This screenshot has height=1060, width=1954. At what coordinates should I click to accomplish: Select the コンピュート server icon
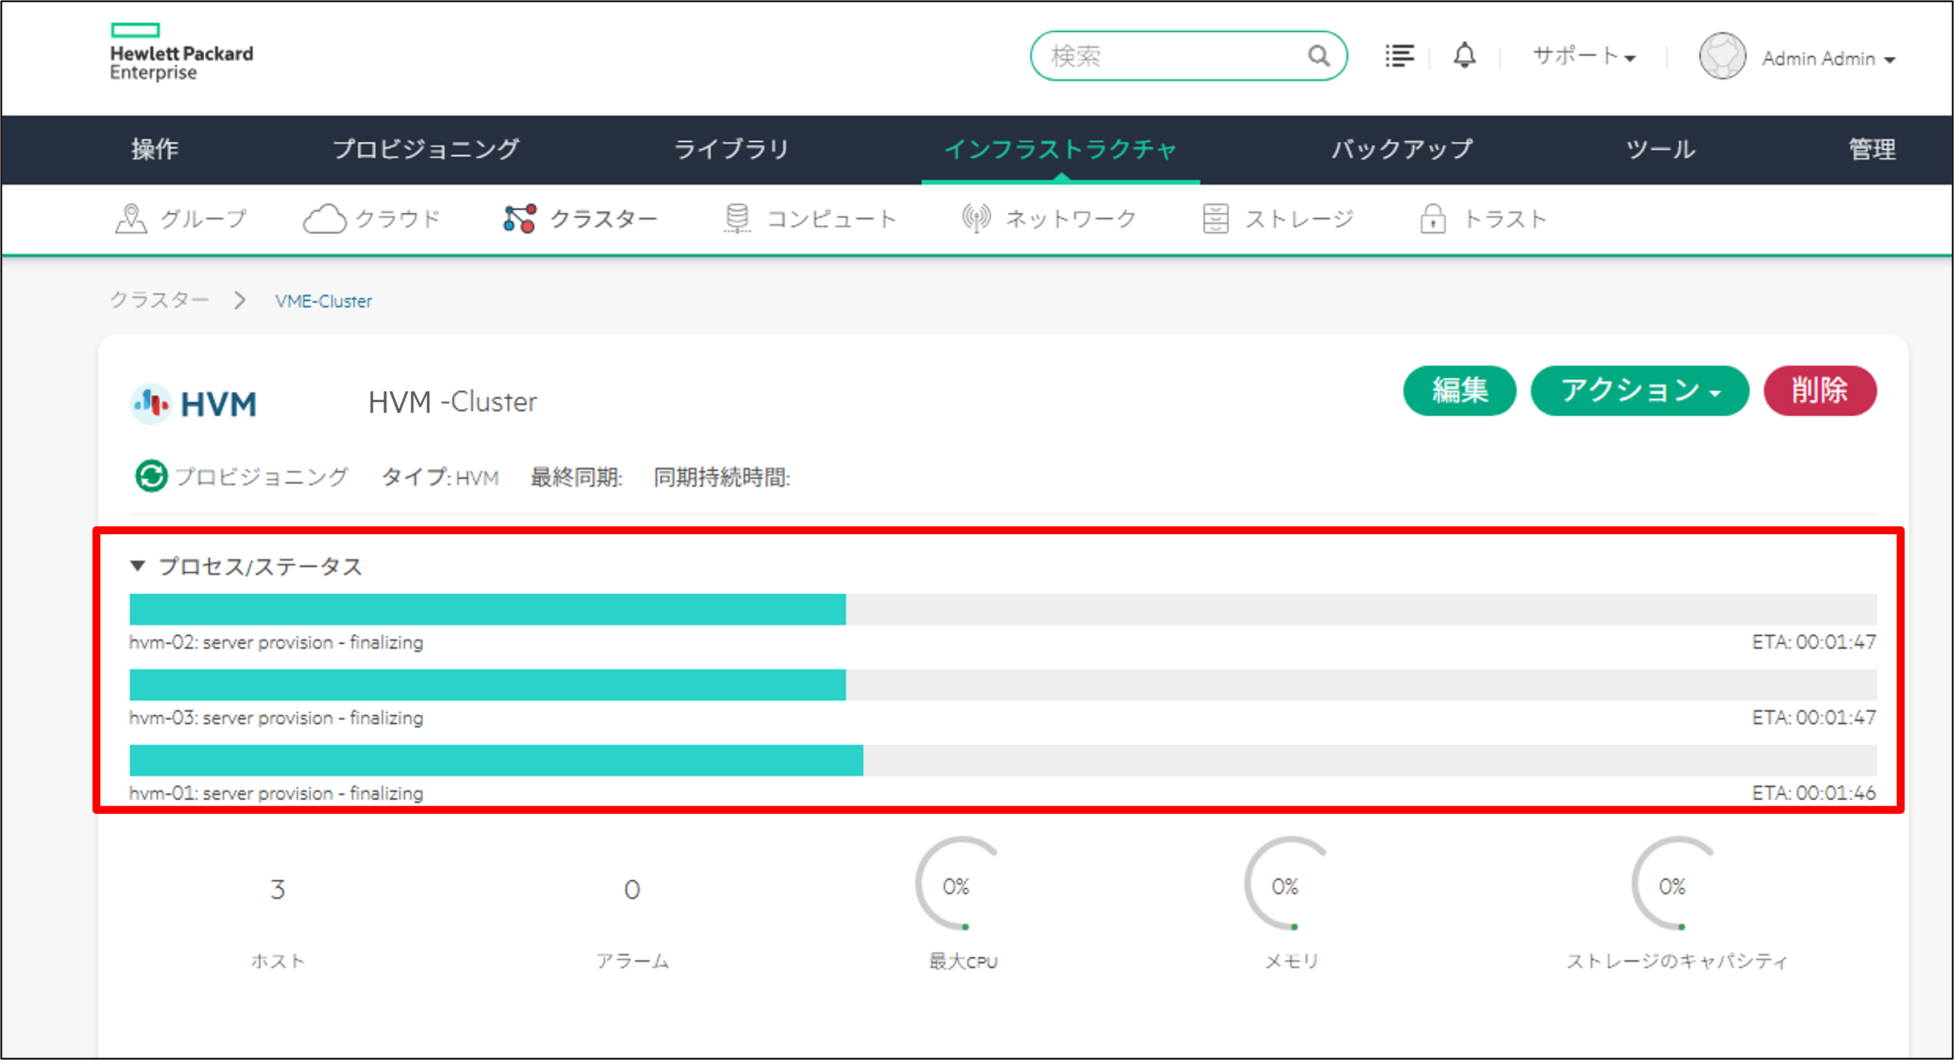pyautogui.click(x=736, y=219)
